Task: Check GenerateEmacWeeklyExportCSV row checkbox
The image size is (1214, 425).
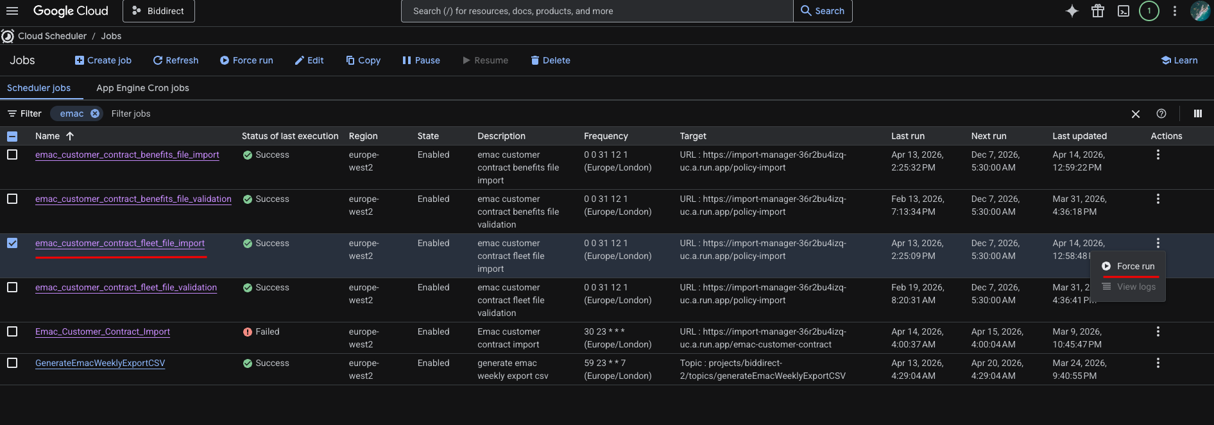Action: pos(12,363)
